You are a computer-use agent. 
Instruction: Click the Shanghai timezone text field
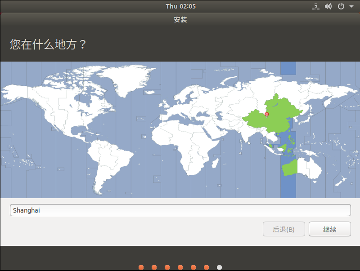180,210
